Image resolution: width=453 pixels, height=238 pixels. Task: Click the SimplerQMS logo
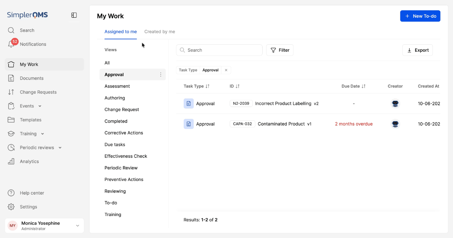(28, 15)
